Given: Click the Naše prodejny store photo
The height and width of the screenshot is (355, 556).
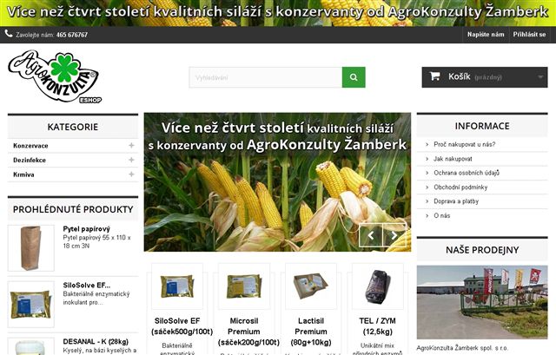Looking at the screenshot, I should tap(482, 302).
